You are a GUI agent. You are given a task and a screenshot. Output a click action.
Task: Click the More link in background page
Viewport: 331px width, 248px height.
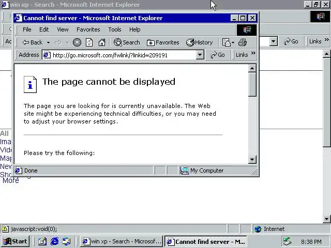coord(10,180)
